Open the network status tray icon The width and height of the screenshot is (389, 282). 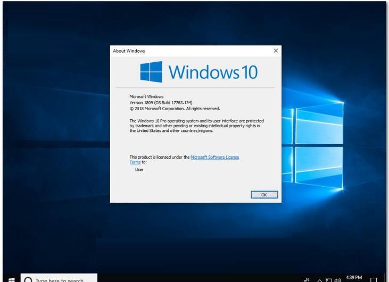coord(329,280)
